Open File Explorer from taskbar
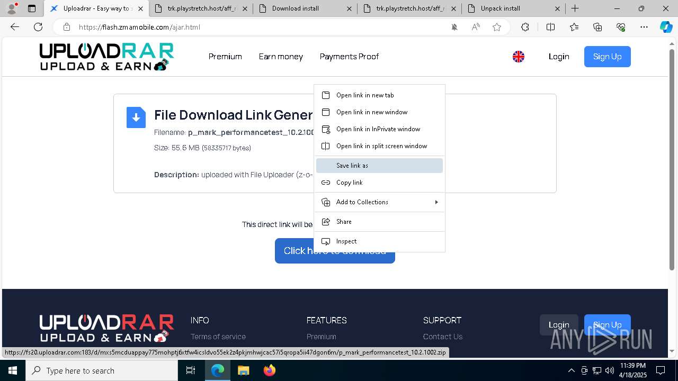The height and width of the screenshot is (381, 678). (x=243, y=370)
